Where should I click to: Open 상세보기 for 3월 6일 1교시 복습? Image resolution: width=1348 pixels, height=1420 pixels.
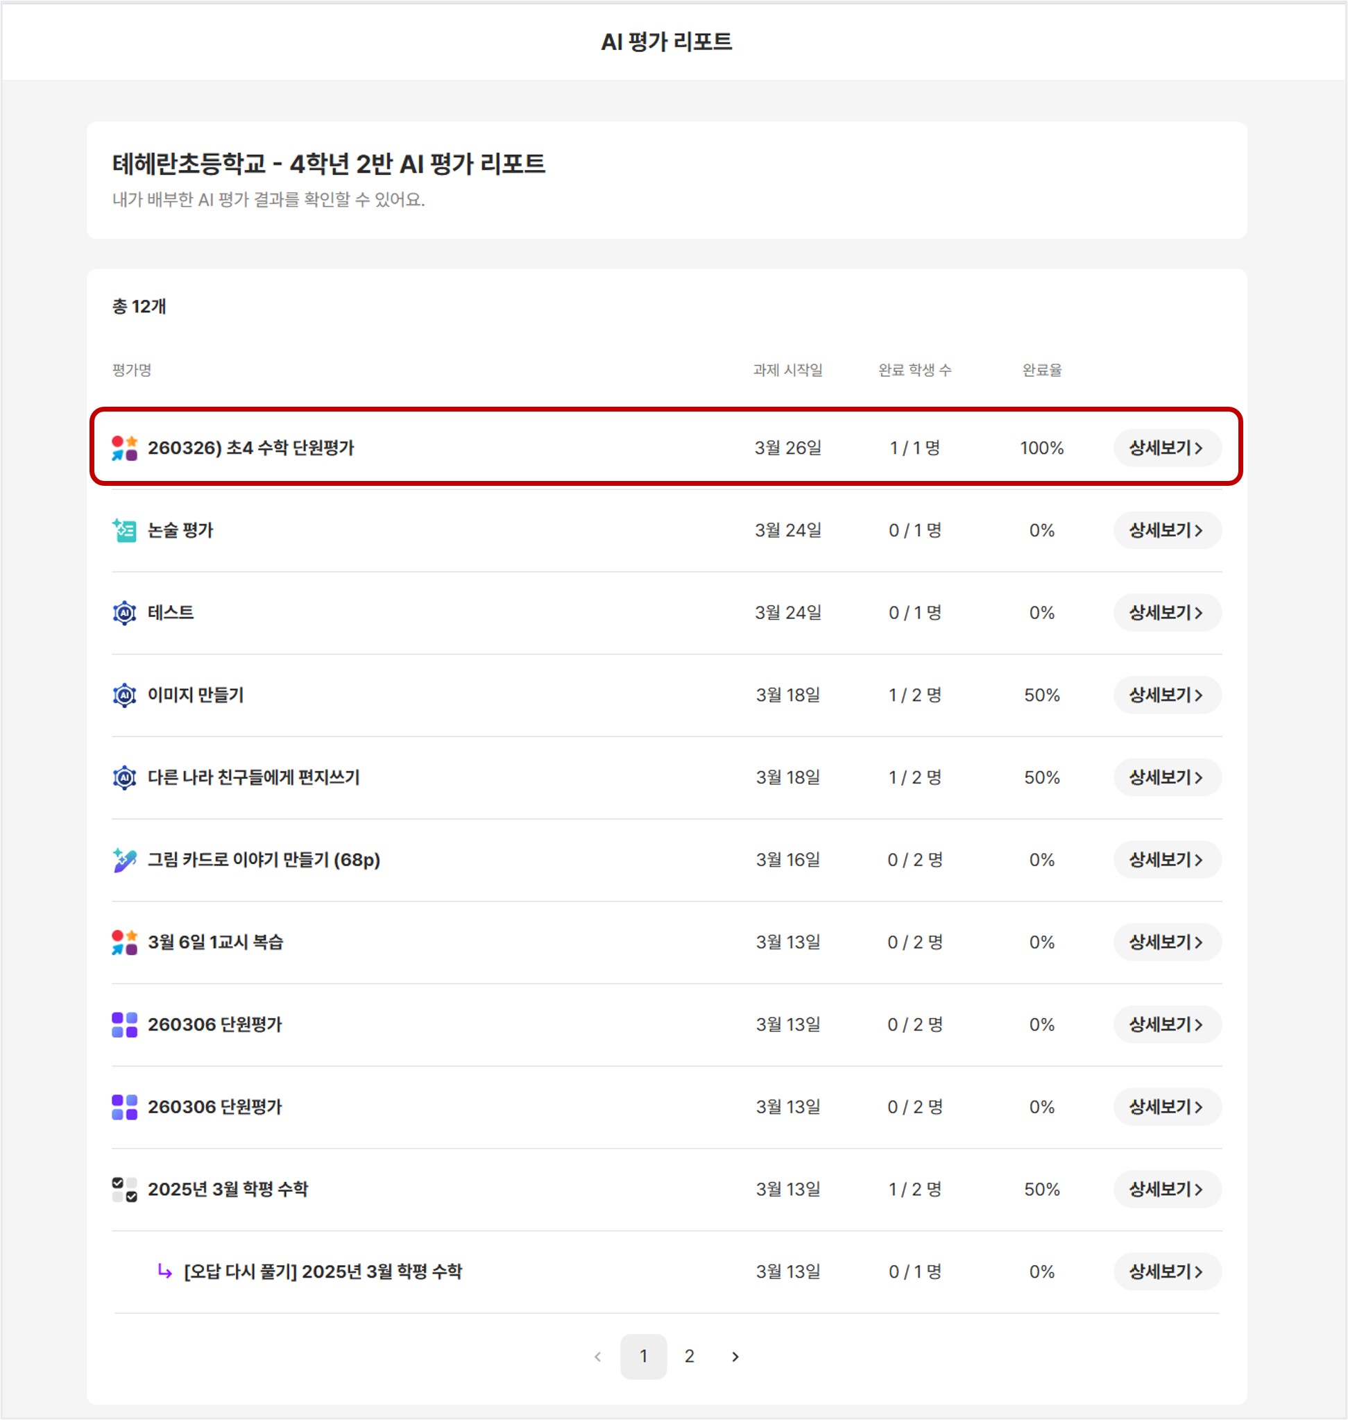(1167, 943)
